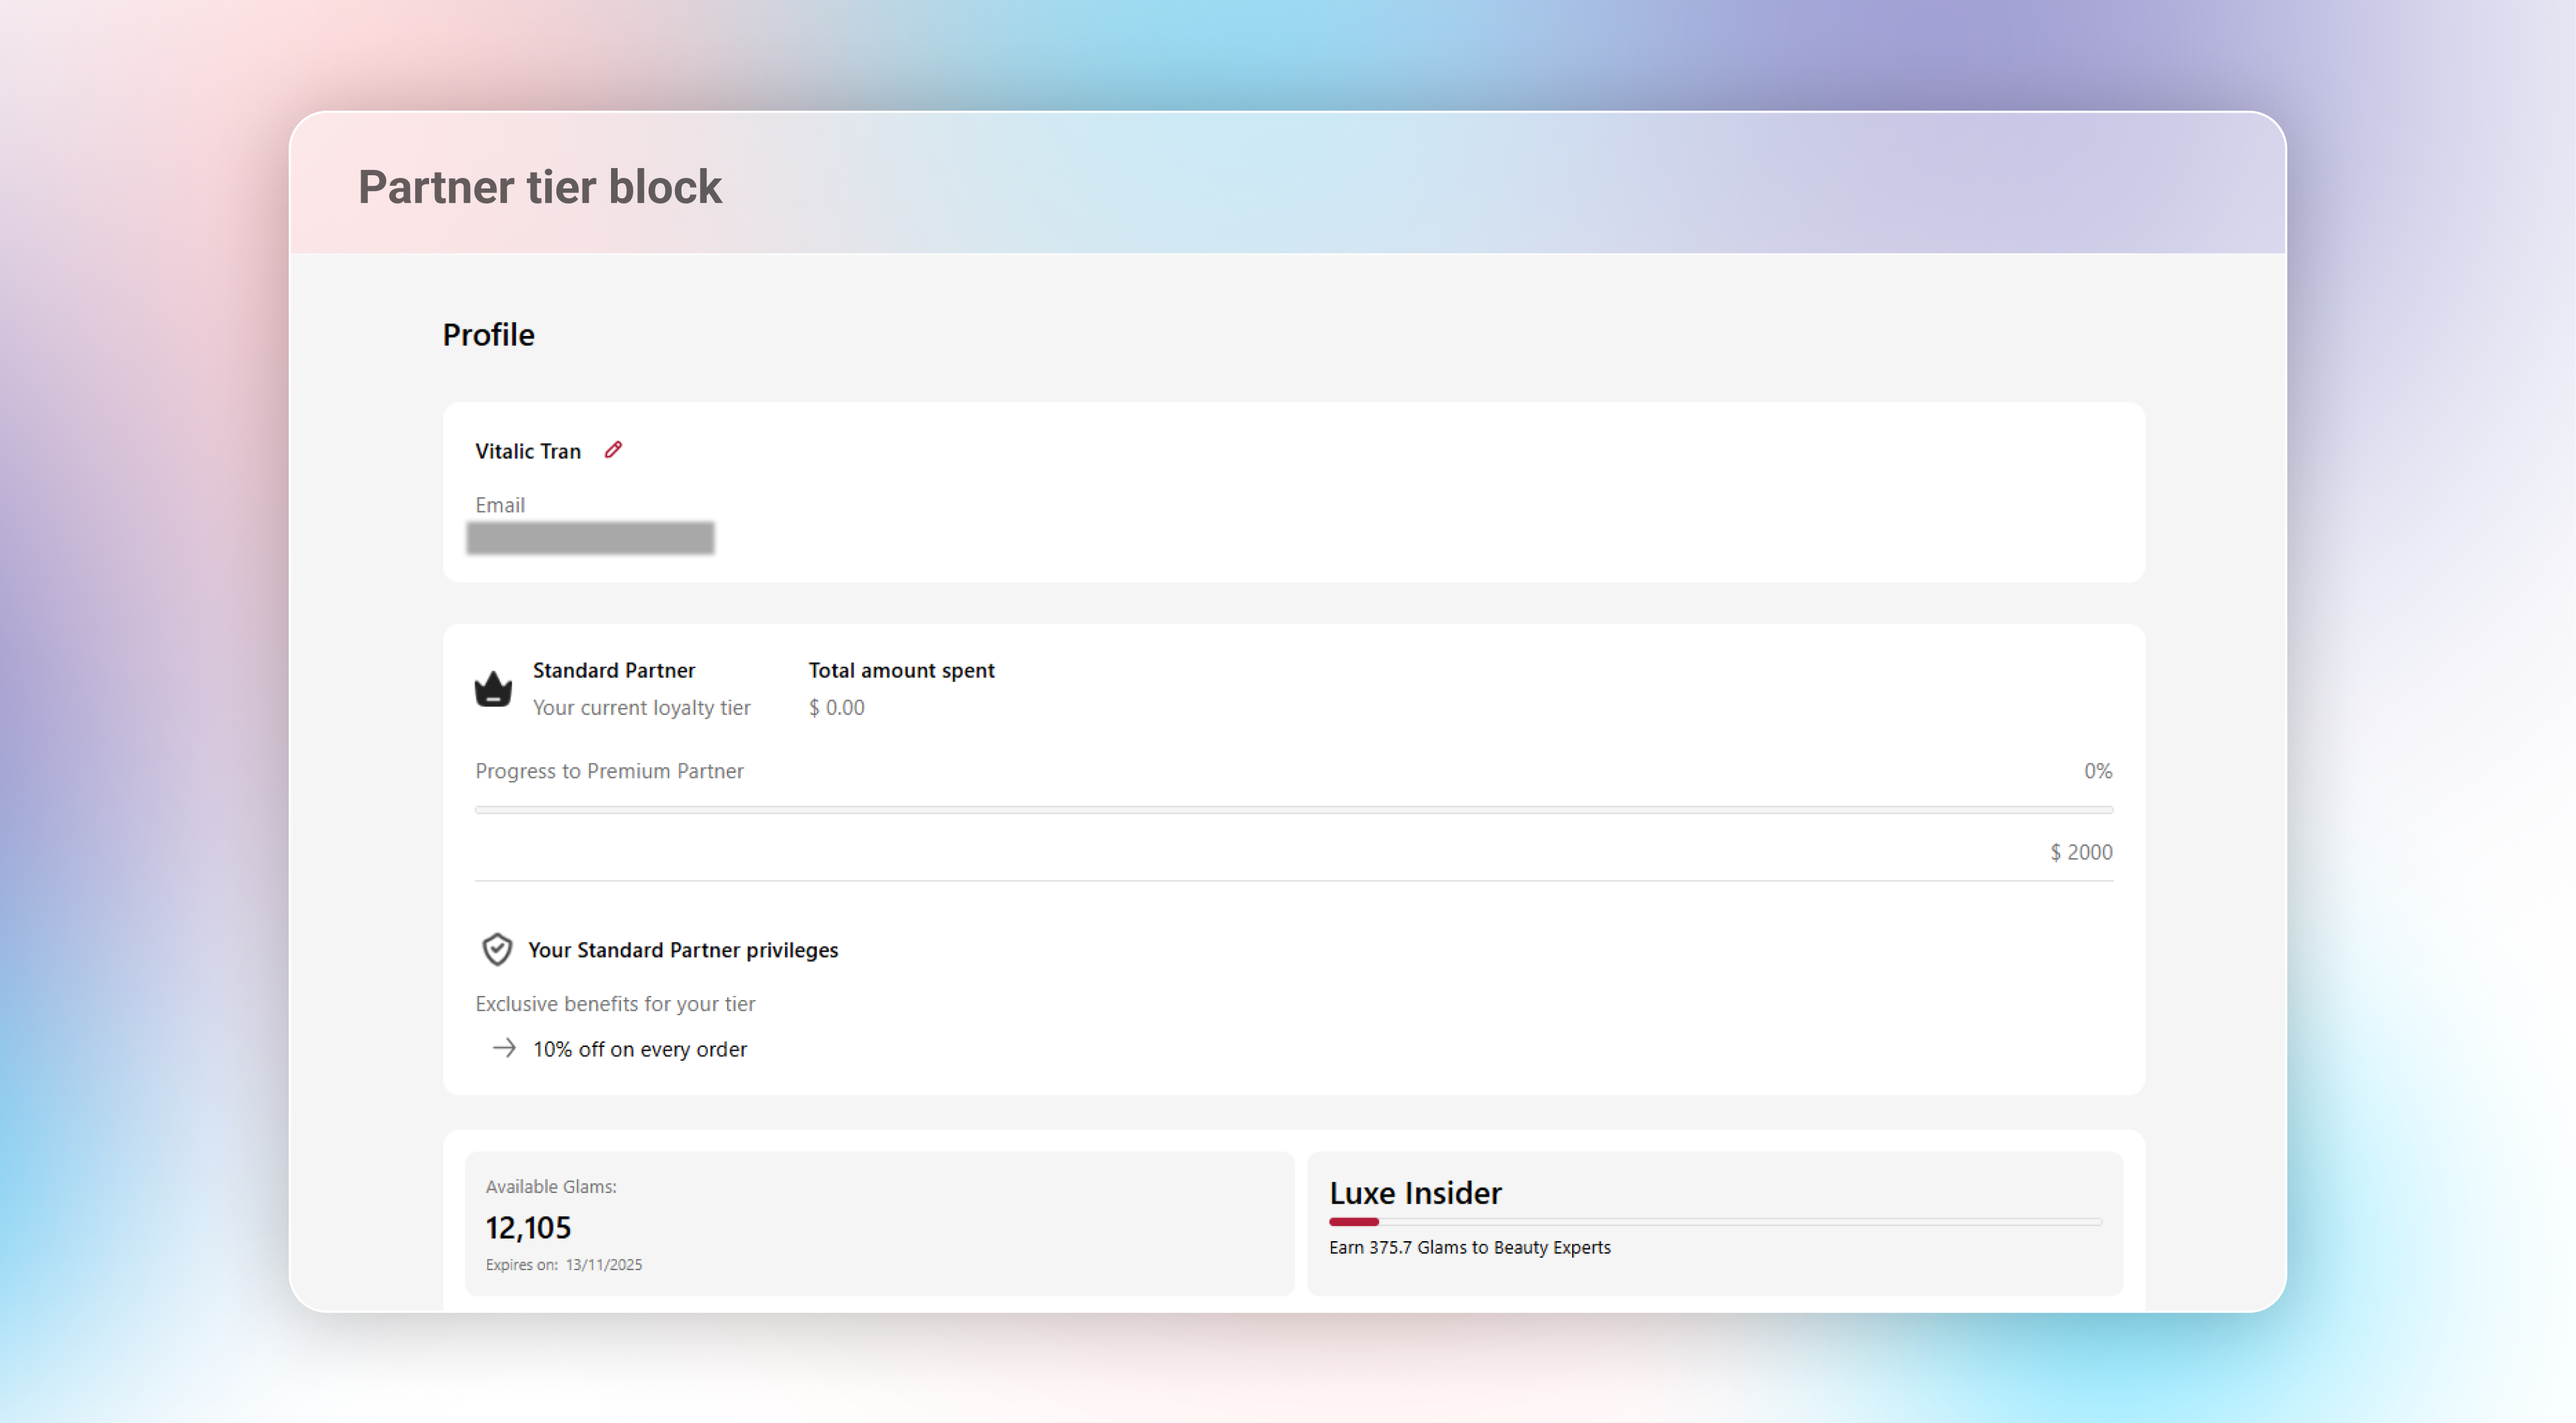Screen dimensions: 2576x1423
Task: Click the $ 0.00 spent amount
Action: click(836, 708)
